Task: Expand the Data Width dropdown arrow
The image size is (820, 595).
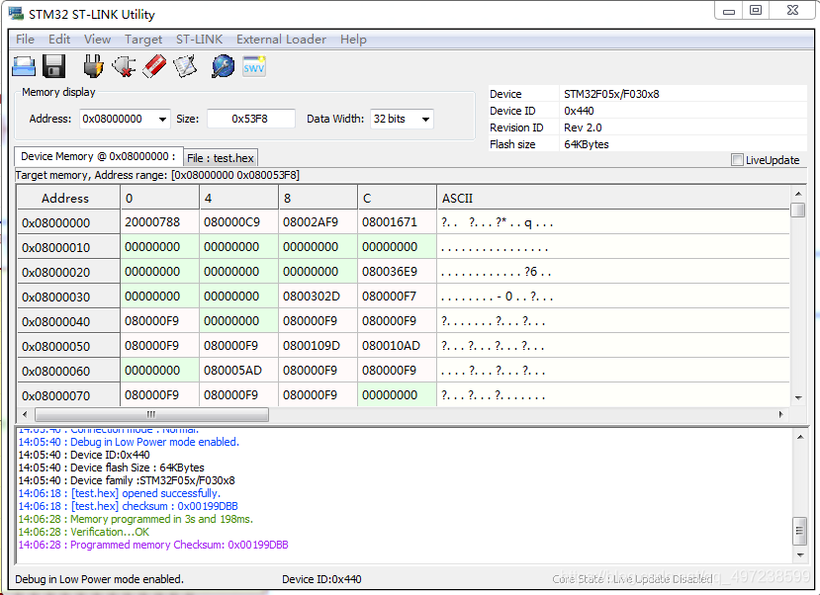Action: [x=425, y=120]
